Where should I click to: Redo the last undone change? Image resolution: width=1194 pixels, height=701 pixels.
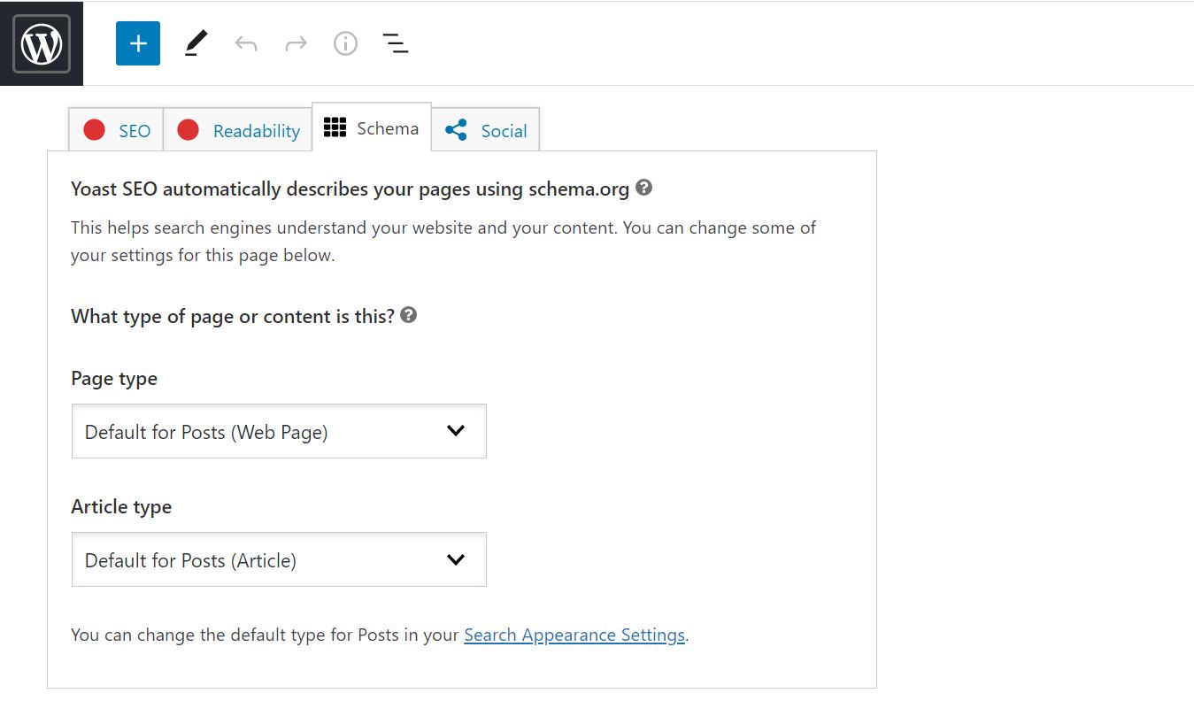point(295,42)
